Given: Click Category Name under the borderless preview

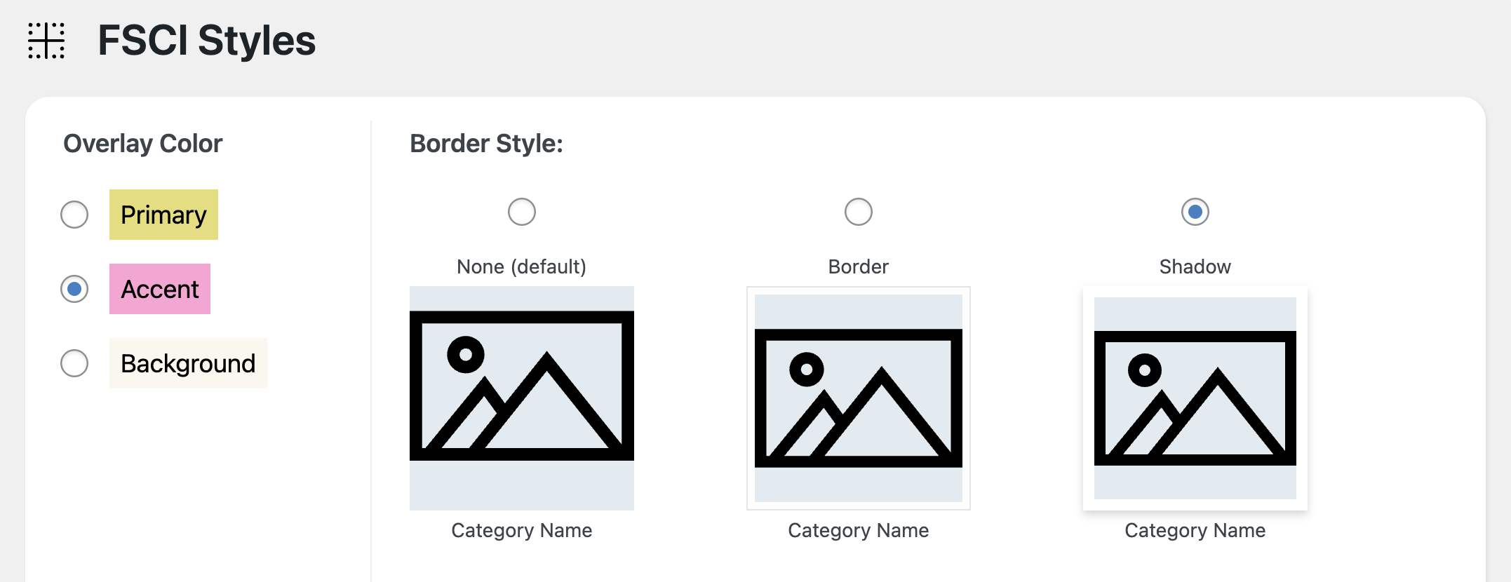Looking at the screenshot, I should pyautogui.click(x=522, y=530).
